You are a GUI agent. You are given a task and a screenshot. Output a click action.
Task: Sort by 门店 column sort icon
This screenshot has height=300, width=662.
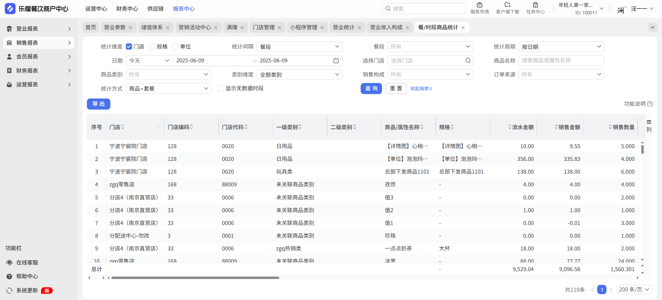[123, 127]
